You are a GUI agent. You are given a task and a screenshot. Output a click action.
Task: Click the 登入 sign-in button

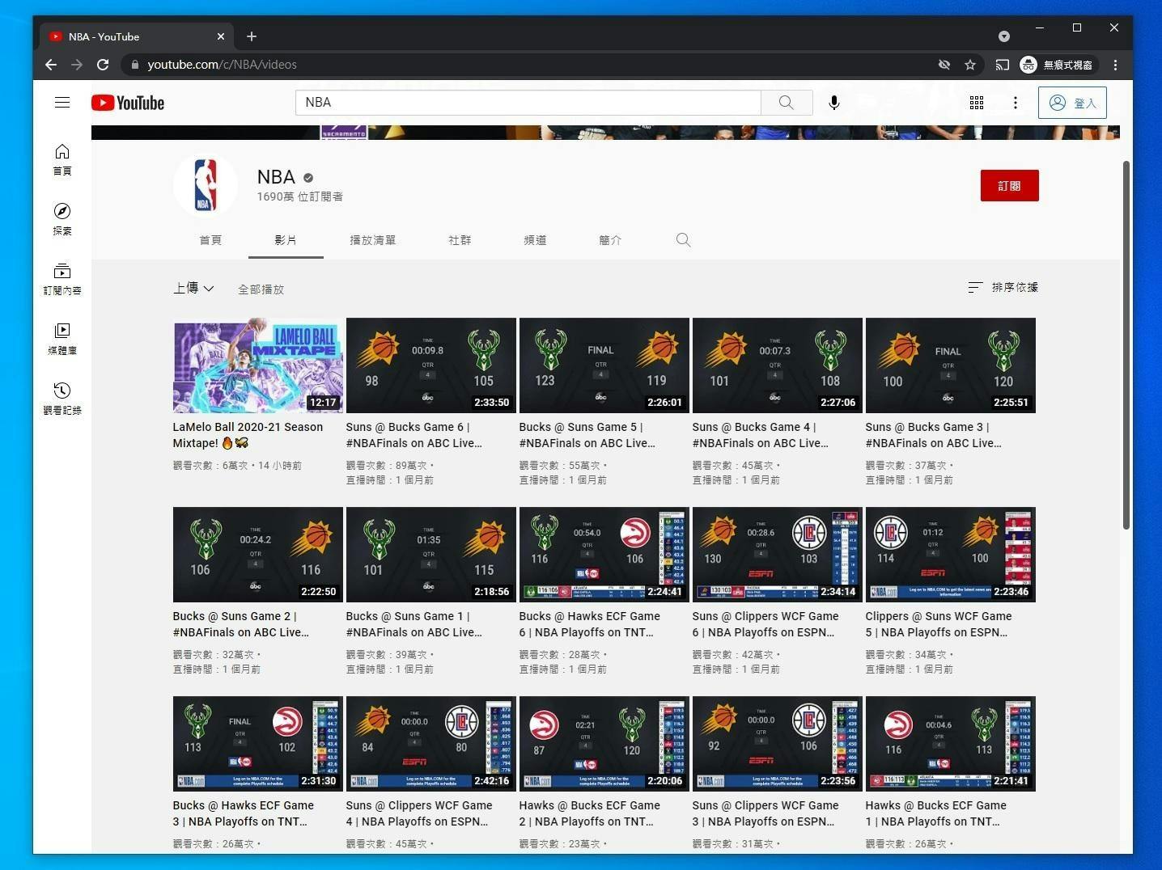(x=1072, y=103)
